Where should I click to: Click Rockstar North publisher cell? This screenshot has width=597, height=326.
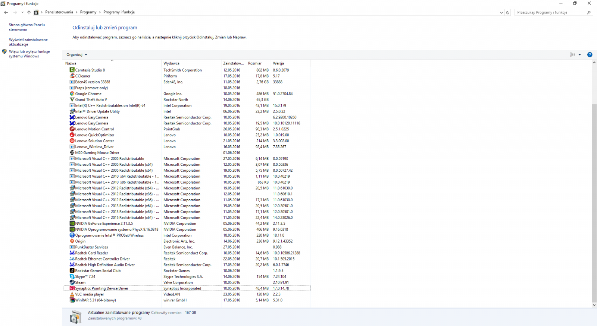pos(176,99)
